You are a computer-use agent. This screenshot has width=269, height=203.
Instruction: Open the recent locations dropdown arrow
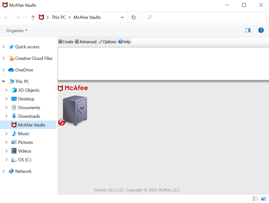(x=26, y=17)
